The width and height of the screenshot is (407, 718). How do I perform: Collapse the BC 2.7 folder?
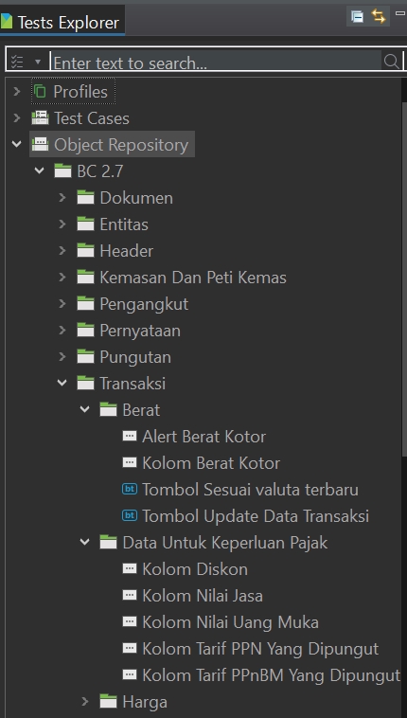(40, 171)
